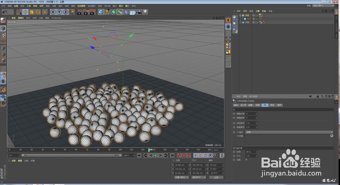Toggle the 双面 checkbox
This screenshot has height=185, width=340.
(x=246, y=160)
